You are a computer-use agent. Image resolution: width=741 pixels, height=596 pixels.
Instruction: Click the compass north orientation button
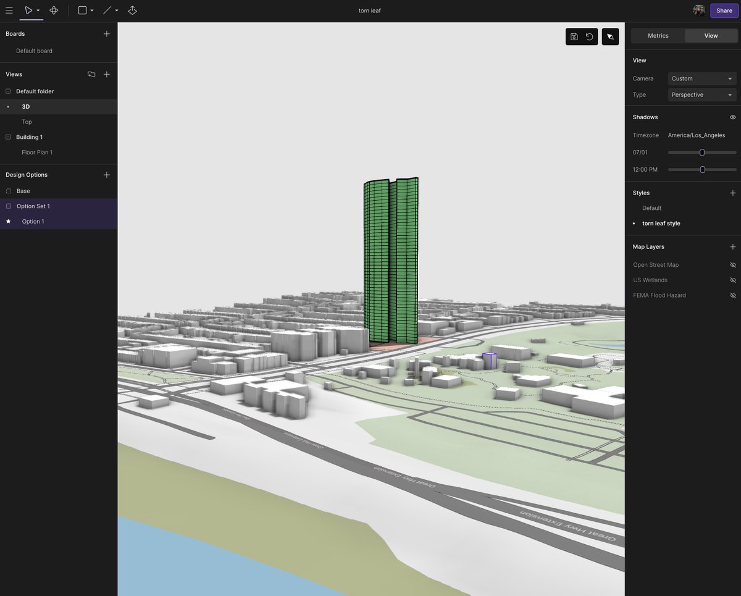[x=610, y=36]
